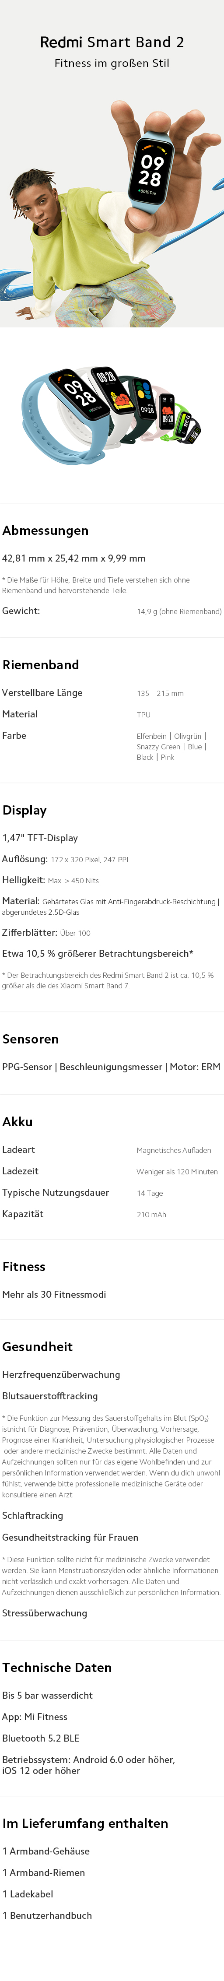Click the Redmi Smart Band 2 title

[112, 42]
